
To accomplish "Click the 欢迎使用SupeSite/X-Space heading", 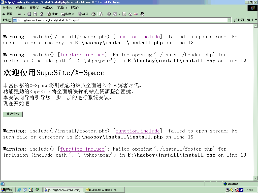I will click(x=54, y=73).
